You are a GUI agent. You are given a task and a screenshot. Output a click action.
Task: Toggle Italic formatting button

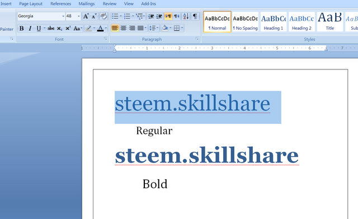point(30,29)
